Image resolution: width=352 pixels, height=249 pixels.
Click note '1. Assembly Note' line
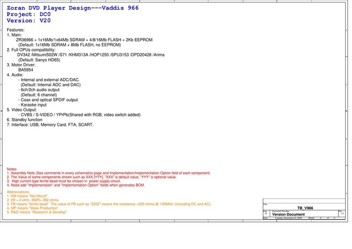108,173
